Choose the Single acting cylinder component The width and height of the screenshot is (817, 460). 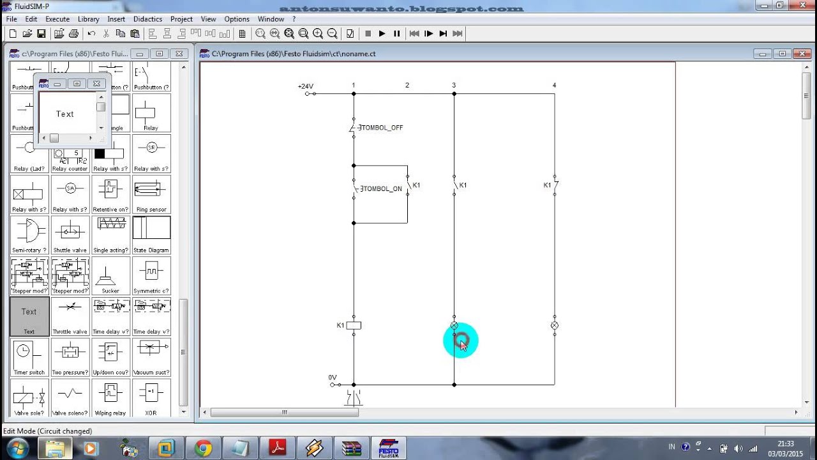tap(110, 235)
